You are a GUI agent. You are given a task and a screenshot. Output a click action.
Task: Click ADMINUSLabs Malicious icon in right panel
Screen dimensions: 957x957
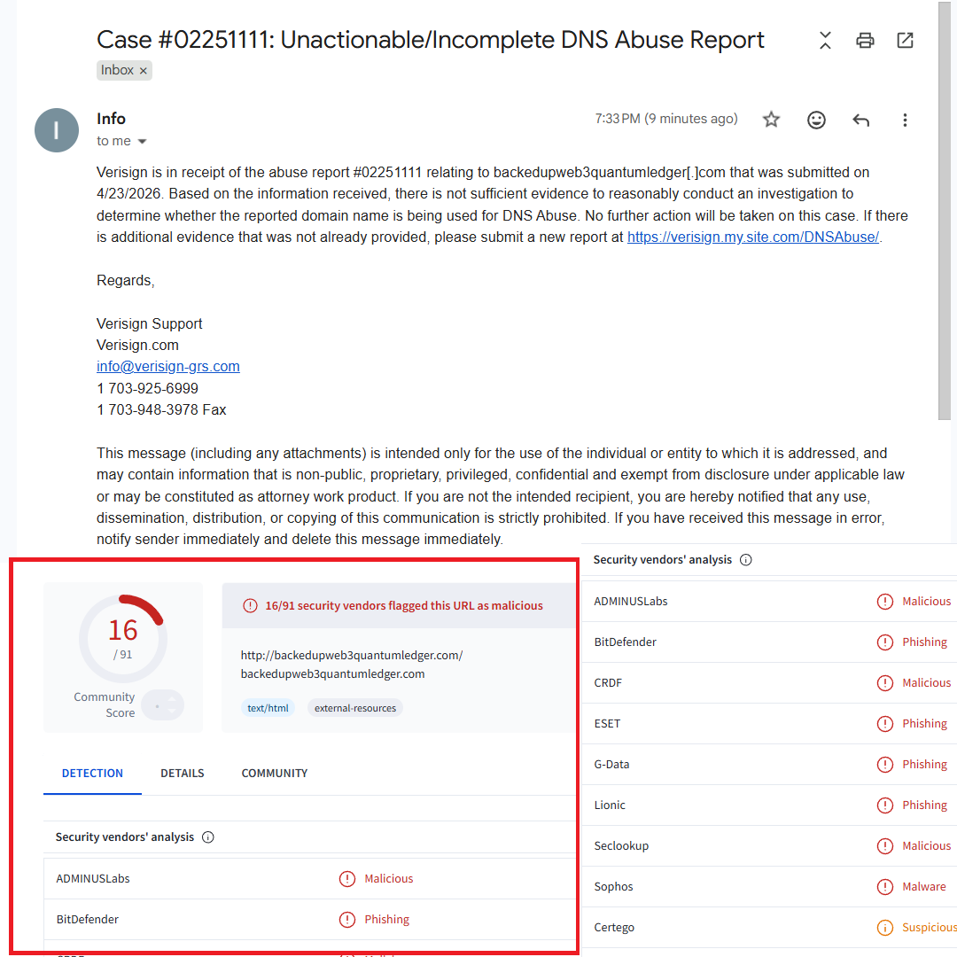885,602
